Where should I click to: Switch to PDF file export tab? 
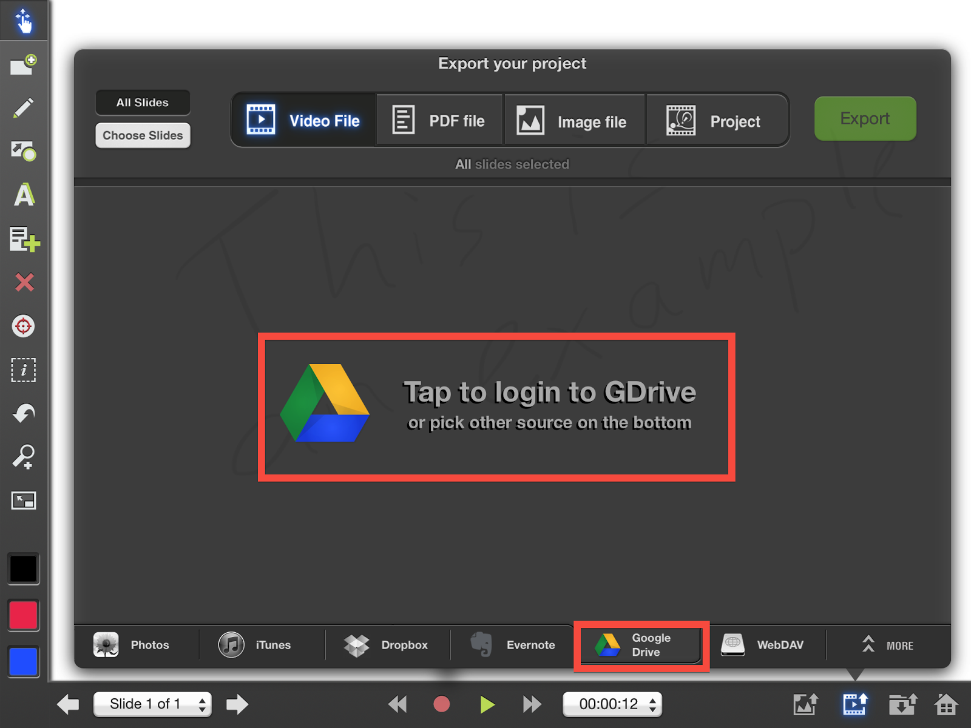click(440, 120)
